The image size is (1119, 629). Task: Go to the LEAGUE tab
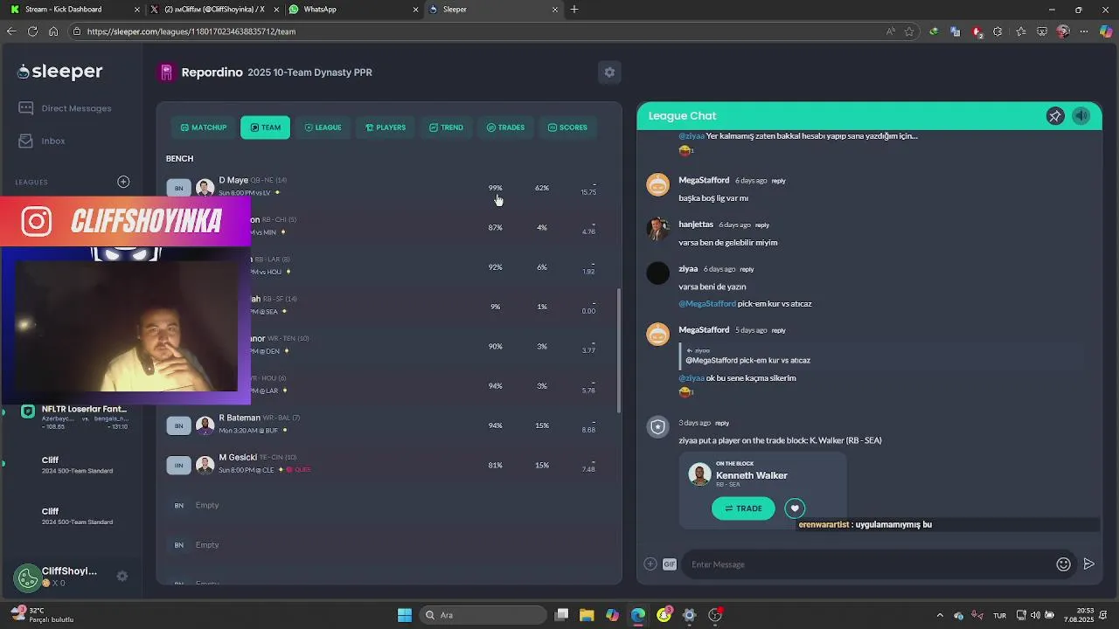click(323, 128)
